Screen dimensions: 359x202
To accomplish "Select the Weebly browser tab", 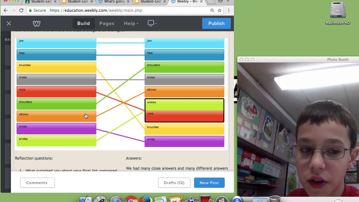I will tap(187, 2).
